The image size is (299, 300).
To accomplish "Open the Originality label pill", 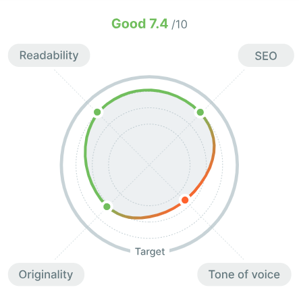I will [46, 274].
